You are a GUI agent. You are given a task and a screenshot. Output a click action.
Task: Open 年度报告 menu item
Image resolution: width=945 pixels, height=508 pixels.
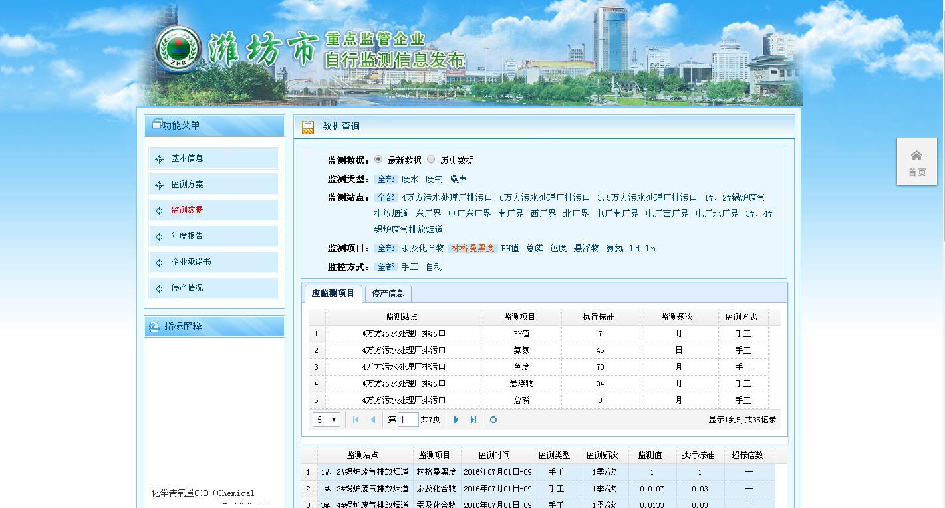click(x=187, y=236)
